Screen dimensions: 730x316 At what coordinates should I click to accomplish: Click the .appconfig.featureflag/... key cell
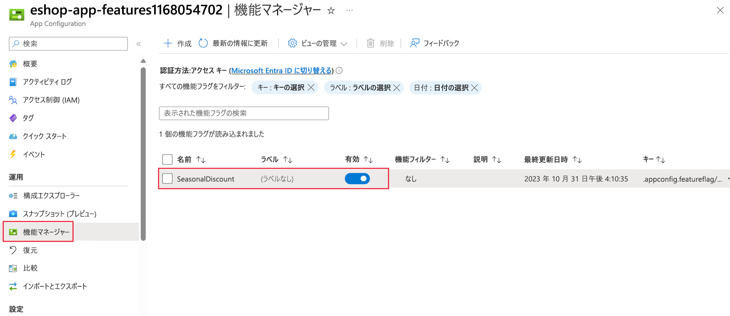[683, 179]
